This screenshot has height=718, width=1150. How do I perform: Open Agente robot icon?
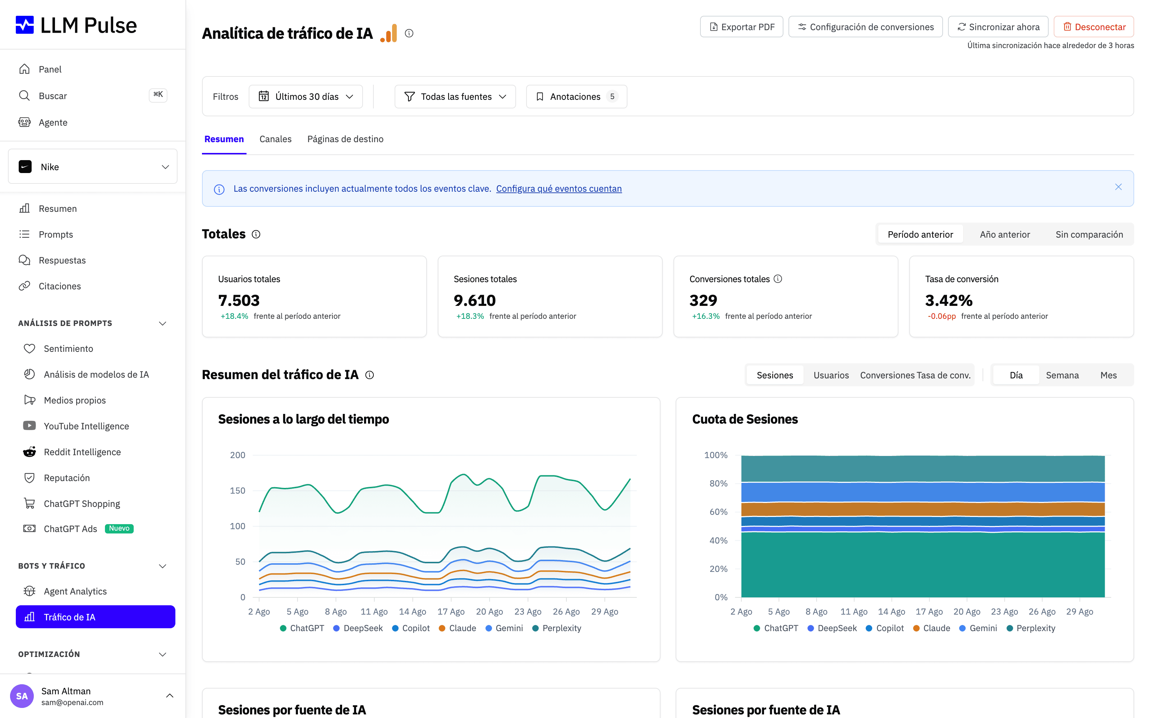(x=24, y=122)
